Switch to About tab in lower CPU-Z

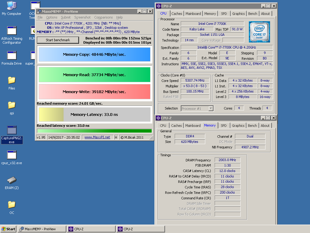pyautogui.click(x=265, y=126)
